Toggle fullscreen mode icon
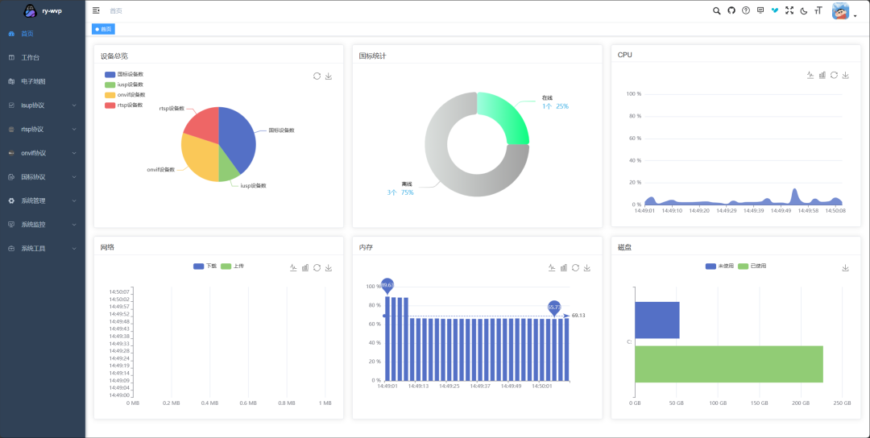 pyautogui.click(x=789, y=10)
